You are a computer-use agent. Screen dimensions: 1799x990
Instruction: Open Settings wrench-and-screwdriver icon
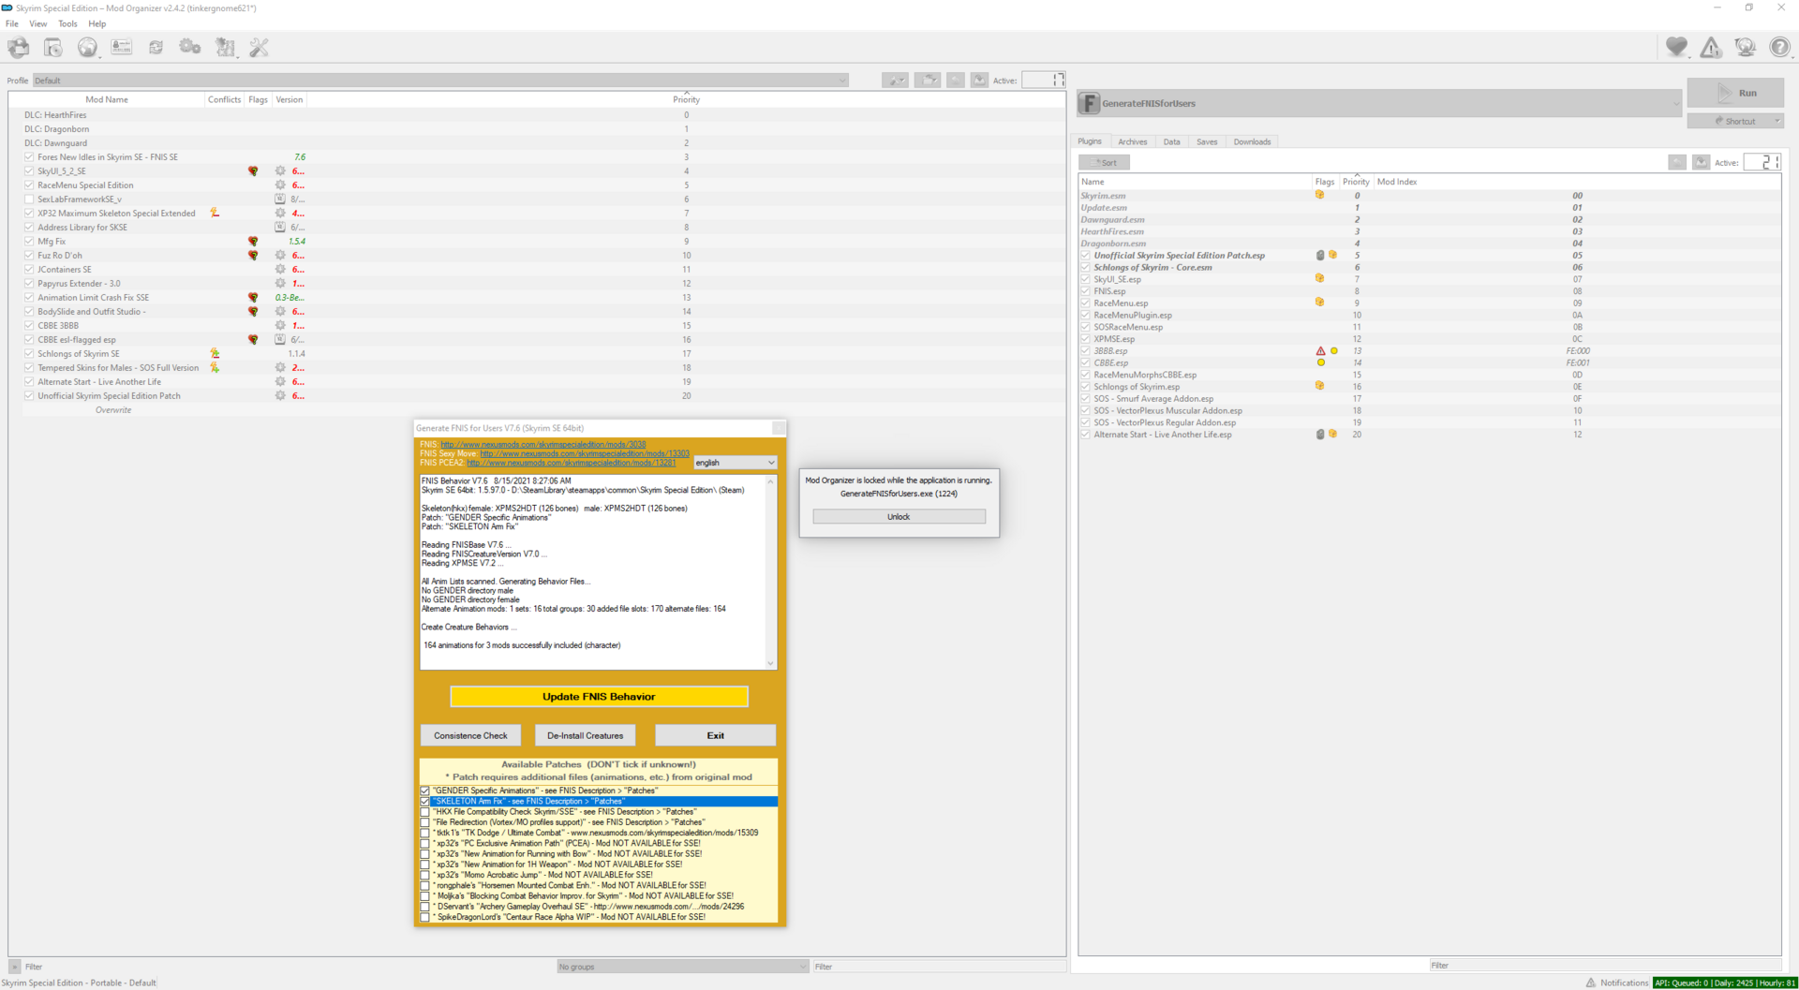[259, 47]
